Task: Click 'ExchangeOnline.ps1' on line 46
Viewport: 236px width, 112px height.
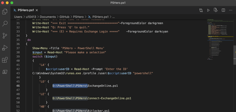Action: click(103, 86)
